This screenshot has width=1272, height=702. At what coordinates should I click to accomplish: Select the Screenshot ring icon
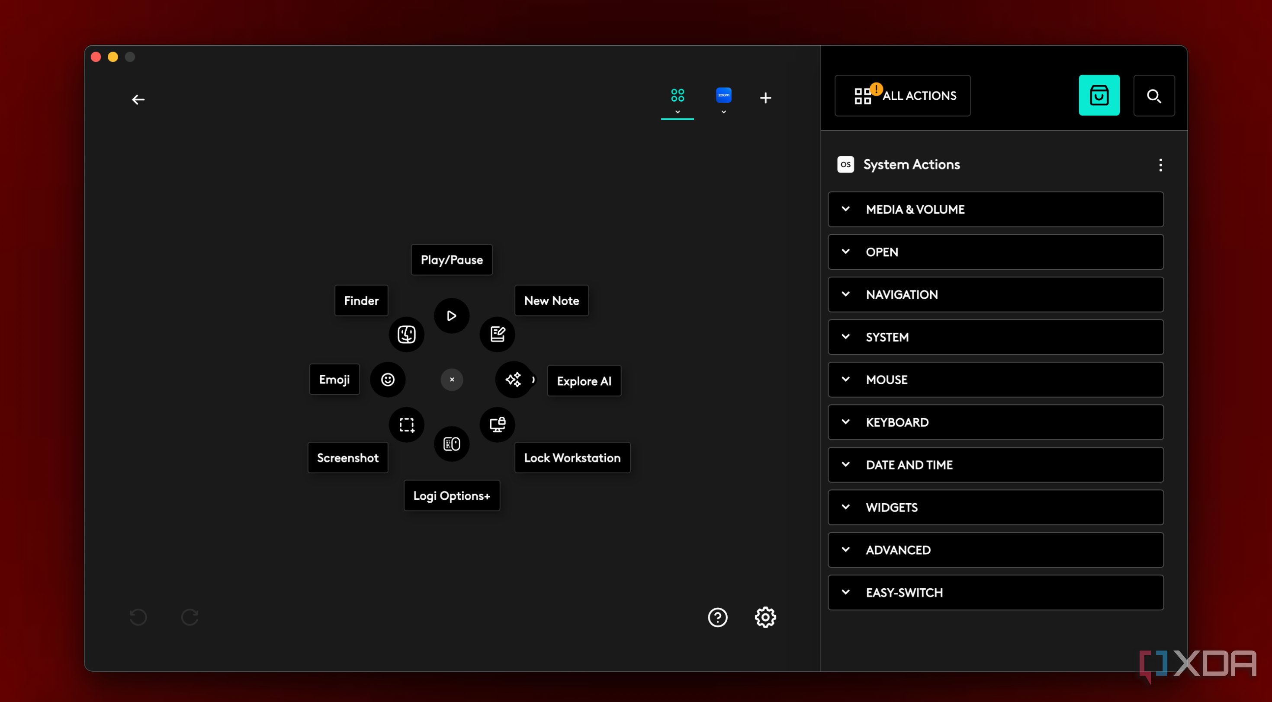coord(406,425)
